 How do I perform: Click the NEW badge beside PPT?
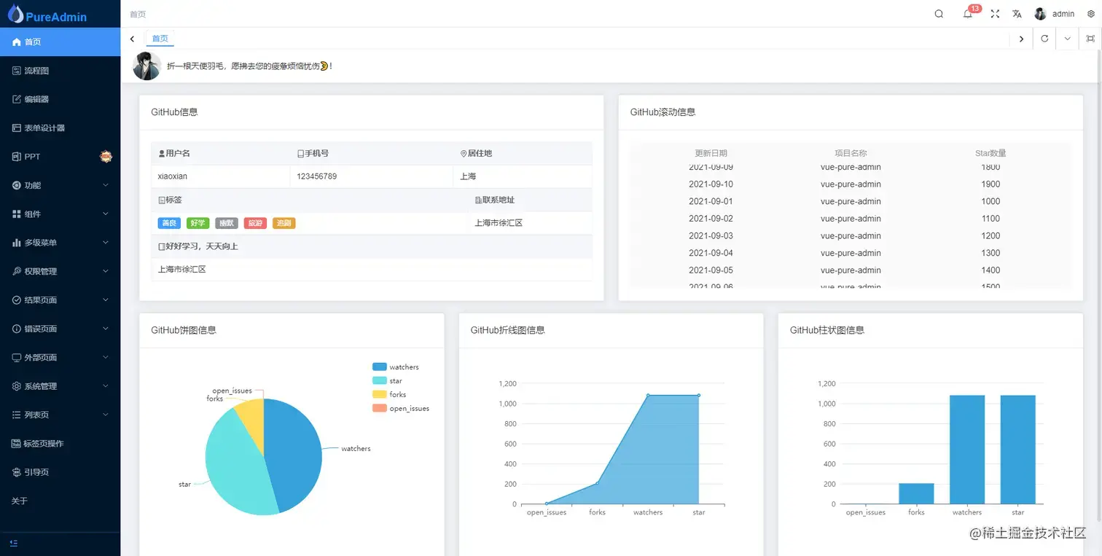(x=106, y=156)
